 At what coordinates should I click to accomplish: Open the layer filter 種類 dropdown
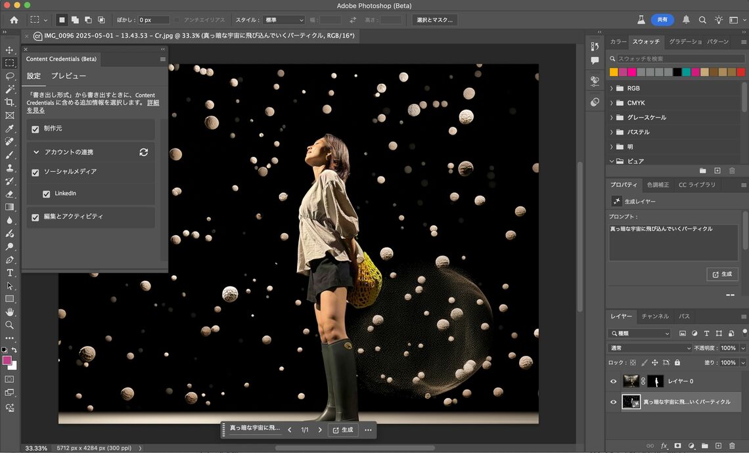639,334
